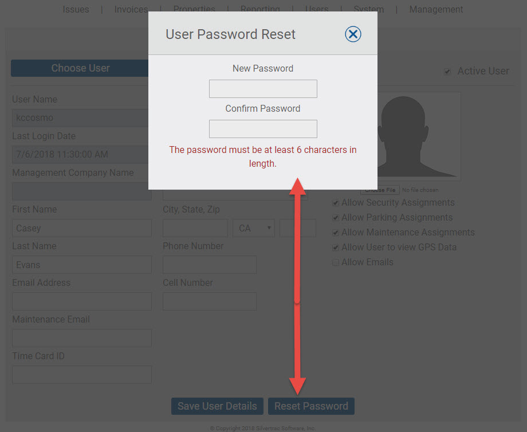The height and width of the screenshot is (432, 527).
Task: Toggle Allow User to view GPS Data
Action: [x=336, y=248]
